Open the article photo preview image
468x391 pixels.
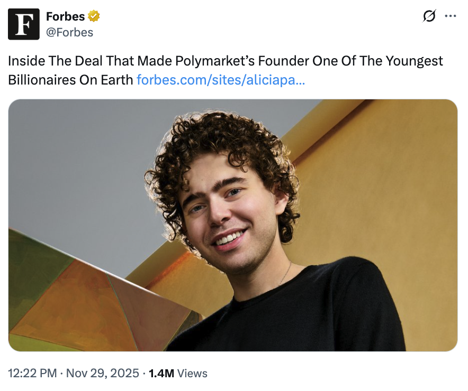(x=233, y=225)
